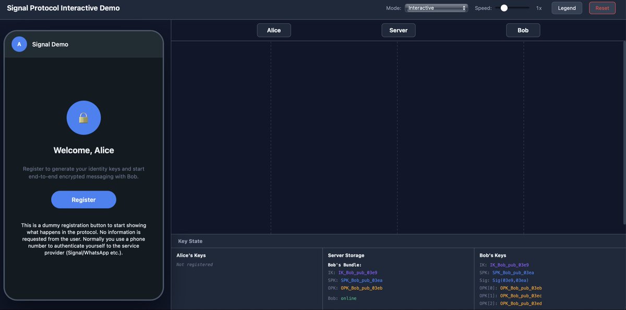Click the Welcome, Alice heading
The height and width of the screenshot is (310, 626).
[83, 150]
